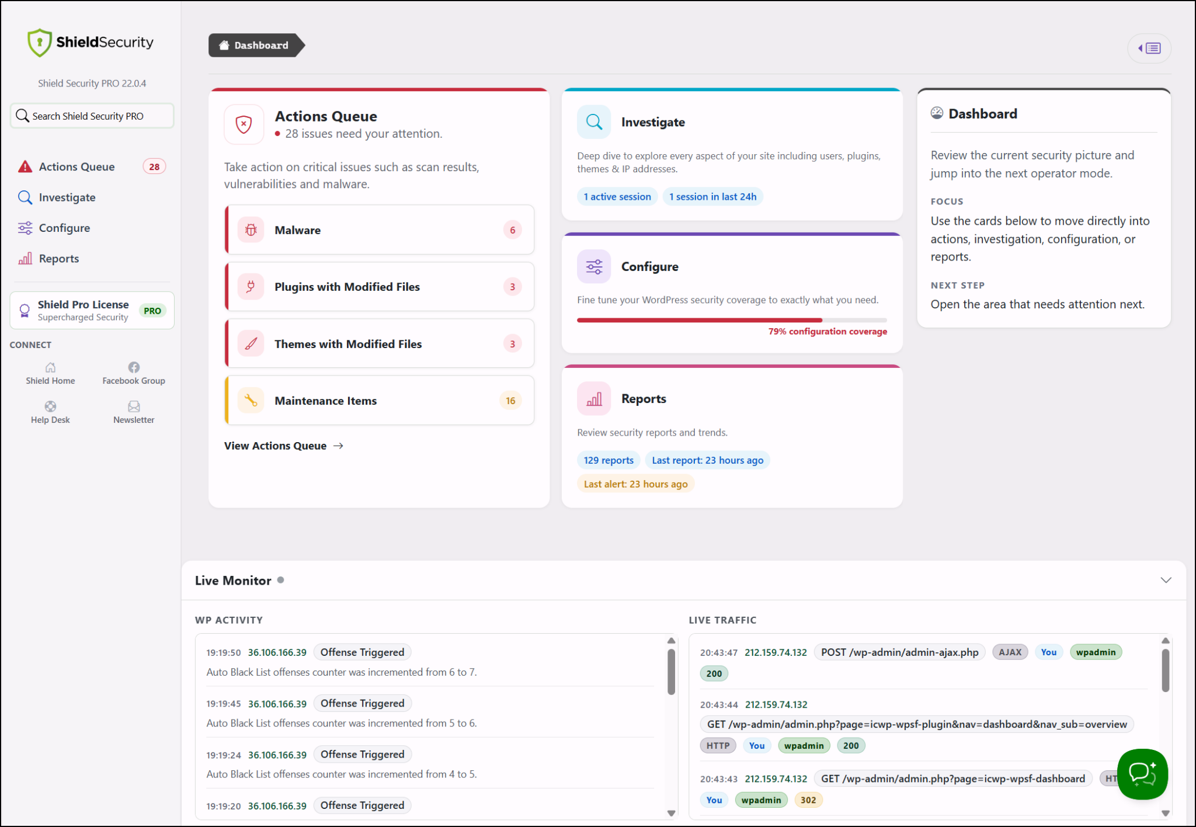Open the green chat support bubble
The height and width of the screenshot is (827, 1196).
(1142, 774)
